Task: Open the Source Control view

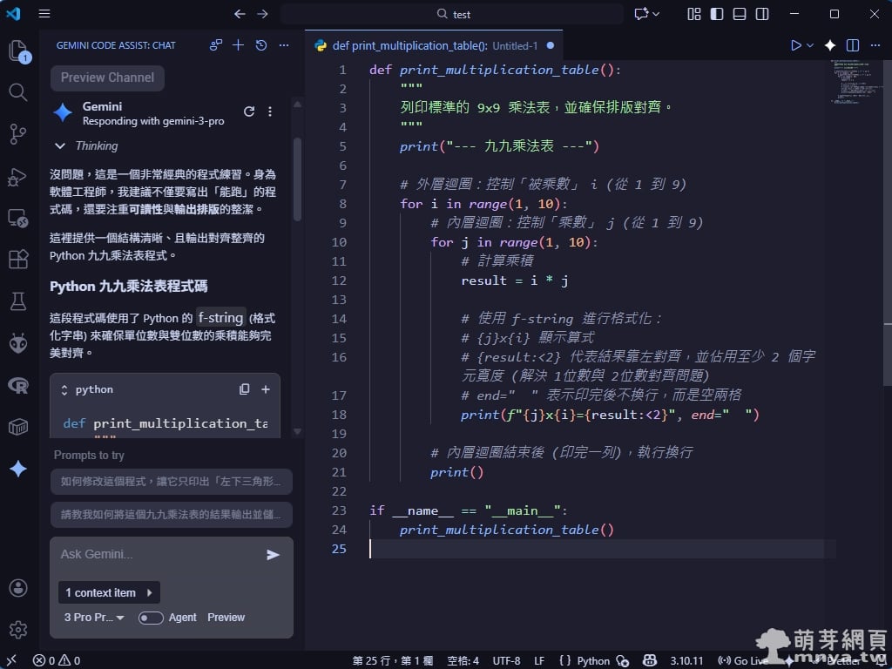Action: [18, 133]
